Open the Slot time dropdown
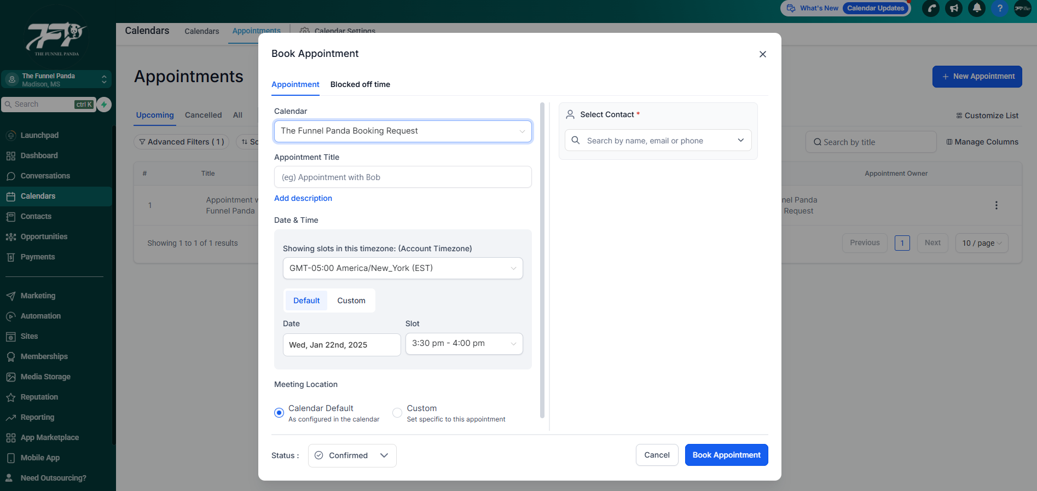 [464, 344]
